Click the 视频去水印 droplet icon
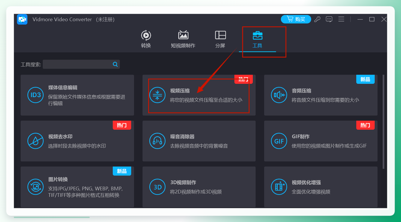Screen dimensions: 401x222 [x=35, y=141]
